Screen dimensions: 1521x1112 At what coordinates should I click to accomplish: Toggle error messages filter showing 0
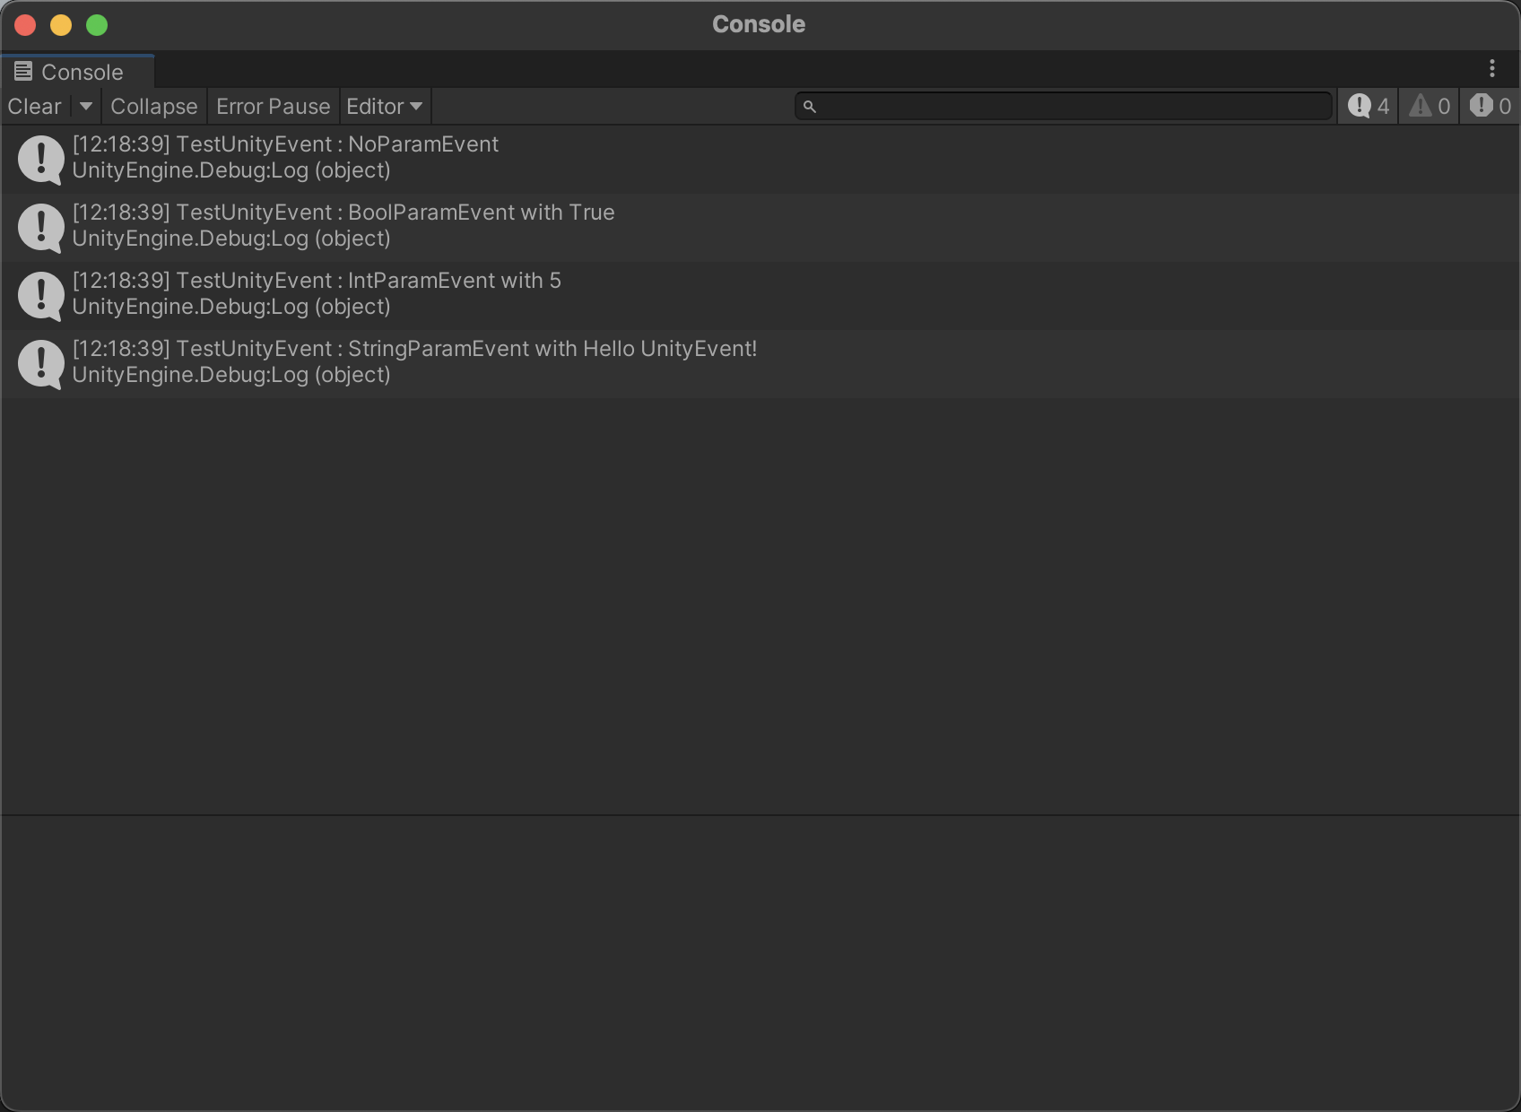(x=1491, y=107)
